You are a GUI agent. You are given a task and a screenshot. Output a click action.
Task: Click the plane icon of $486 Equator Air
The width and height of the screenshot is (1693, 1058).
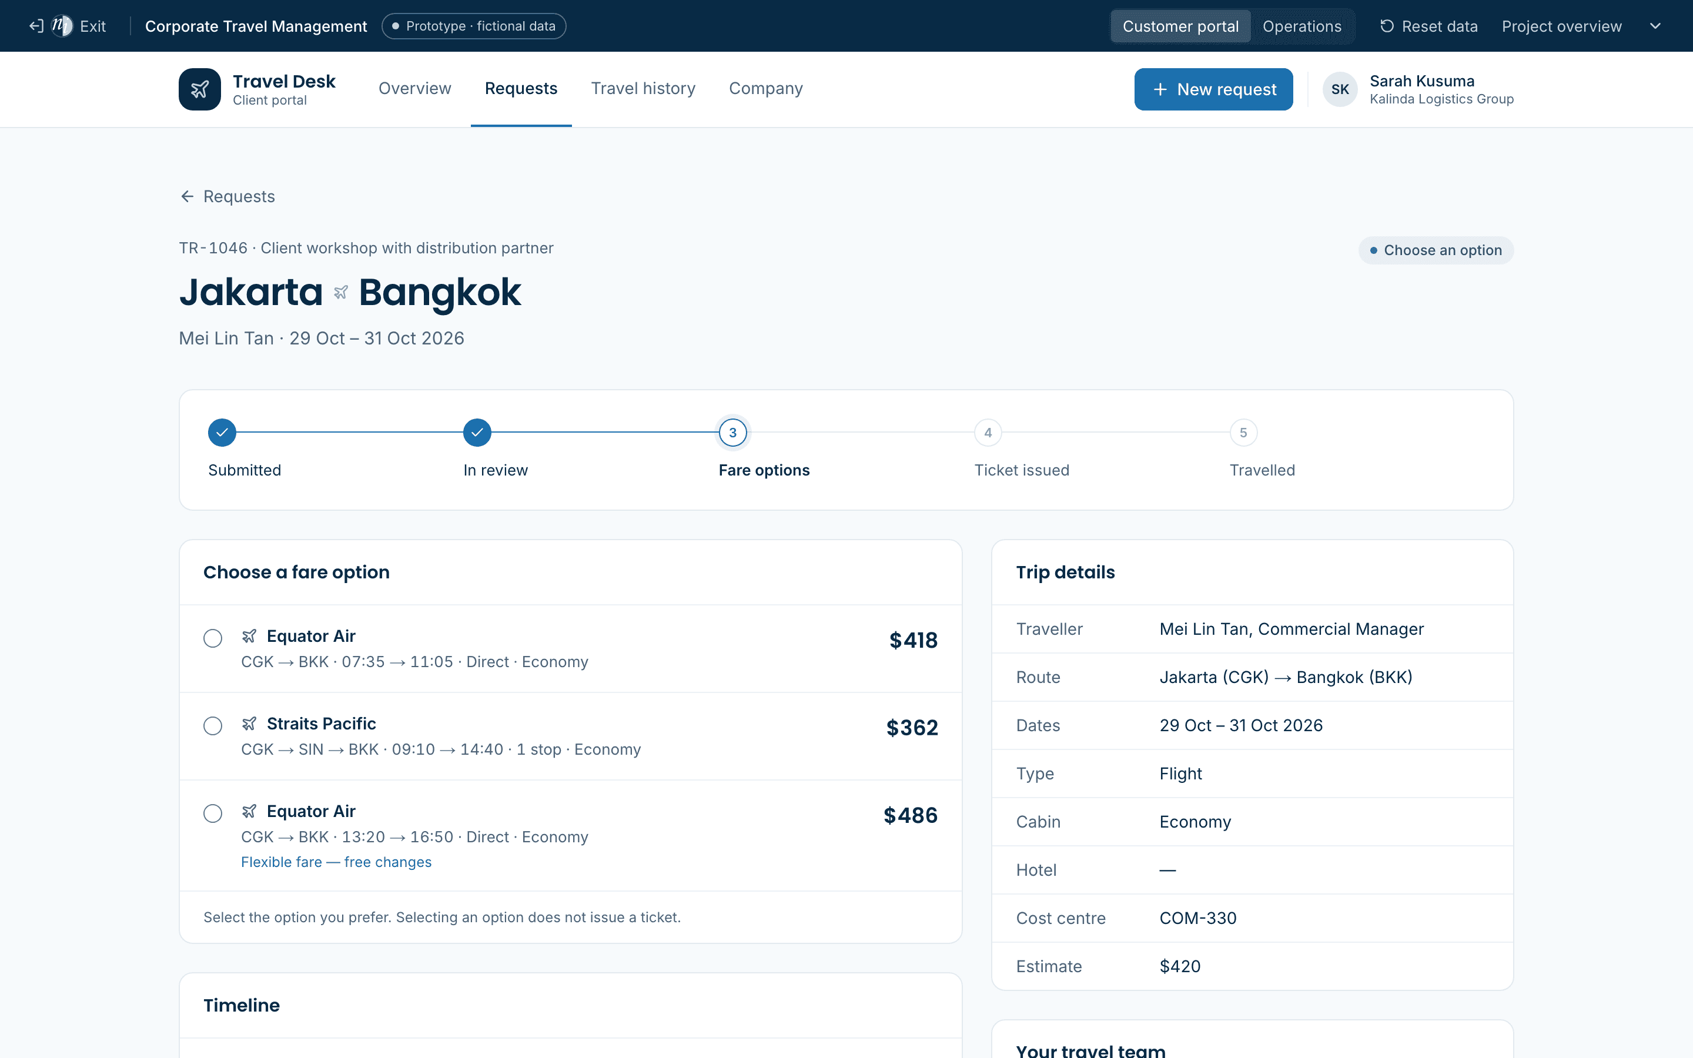point(249,811)
